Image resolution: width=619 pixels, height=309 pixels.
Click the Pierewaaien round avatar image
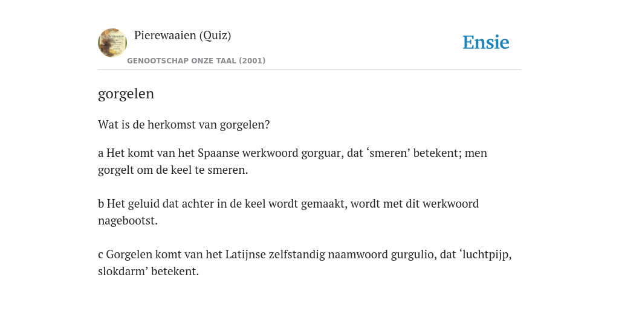click(112, 43)
